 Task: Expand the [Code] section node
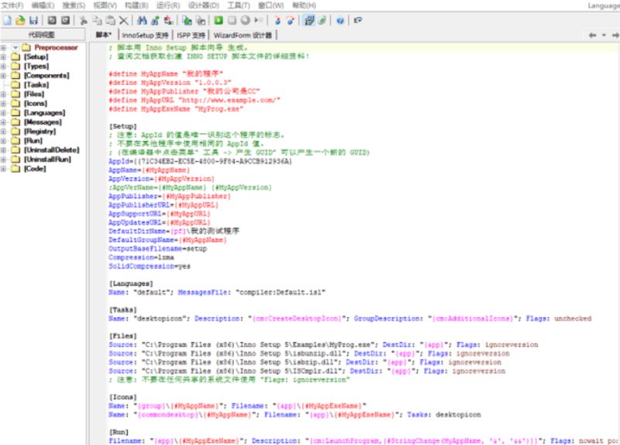(5, 169)
